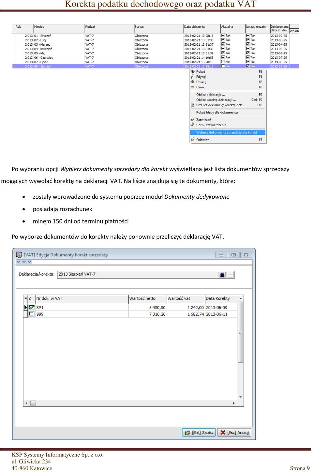Click the eye icon beside Pokaż
313x472 pixels.
192,71
